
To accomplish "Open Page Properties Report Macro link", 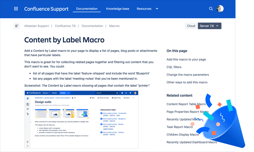I will (x=187, y=112).
